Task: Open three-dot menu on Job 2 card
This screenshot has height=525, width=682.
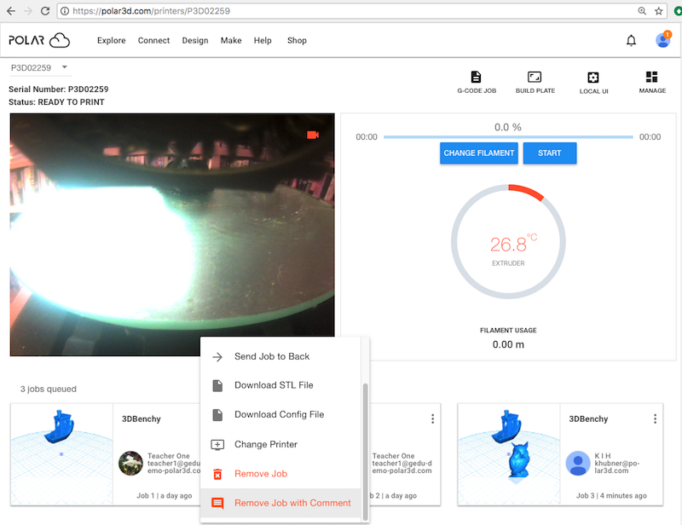Action: pos(432,418)
